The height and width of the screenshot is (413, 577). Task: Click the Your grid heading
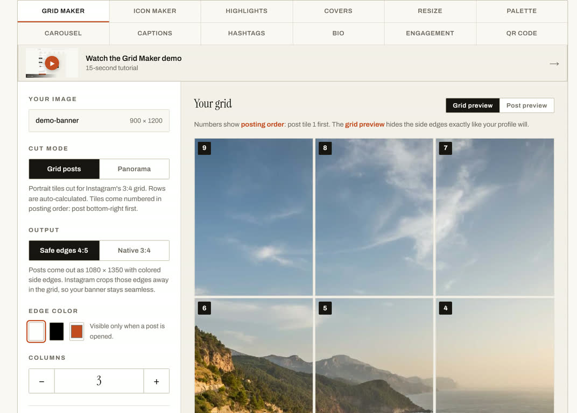(213, 104)
